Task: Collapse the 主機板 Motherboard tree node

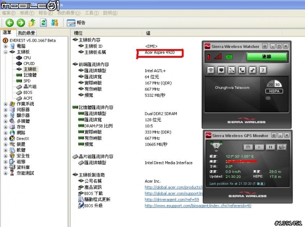Action: (6, 52)
